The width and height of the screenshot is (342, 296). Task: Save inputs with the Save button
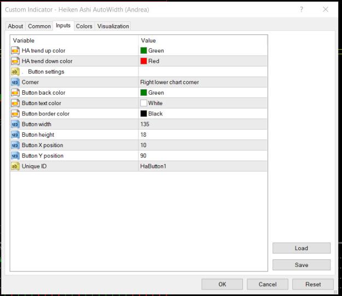tap(302, 265)
